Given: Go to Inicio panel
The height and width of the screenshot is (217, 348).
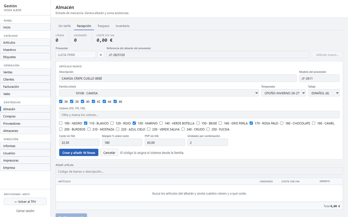Looking at the screenshot, I should point(25,27).
